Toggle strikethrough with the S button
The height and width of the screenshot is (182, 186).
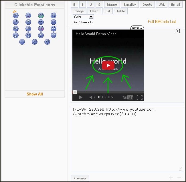(99, 5)
